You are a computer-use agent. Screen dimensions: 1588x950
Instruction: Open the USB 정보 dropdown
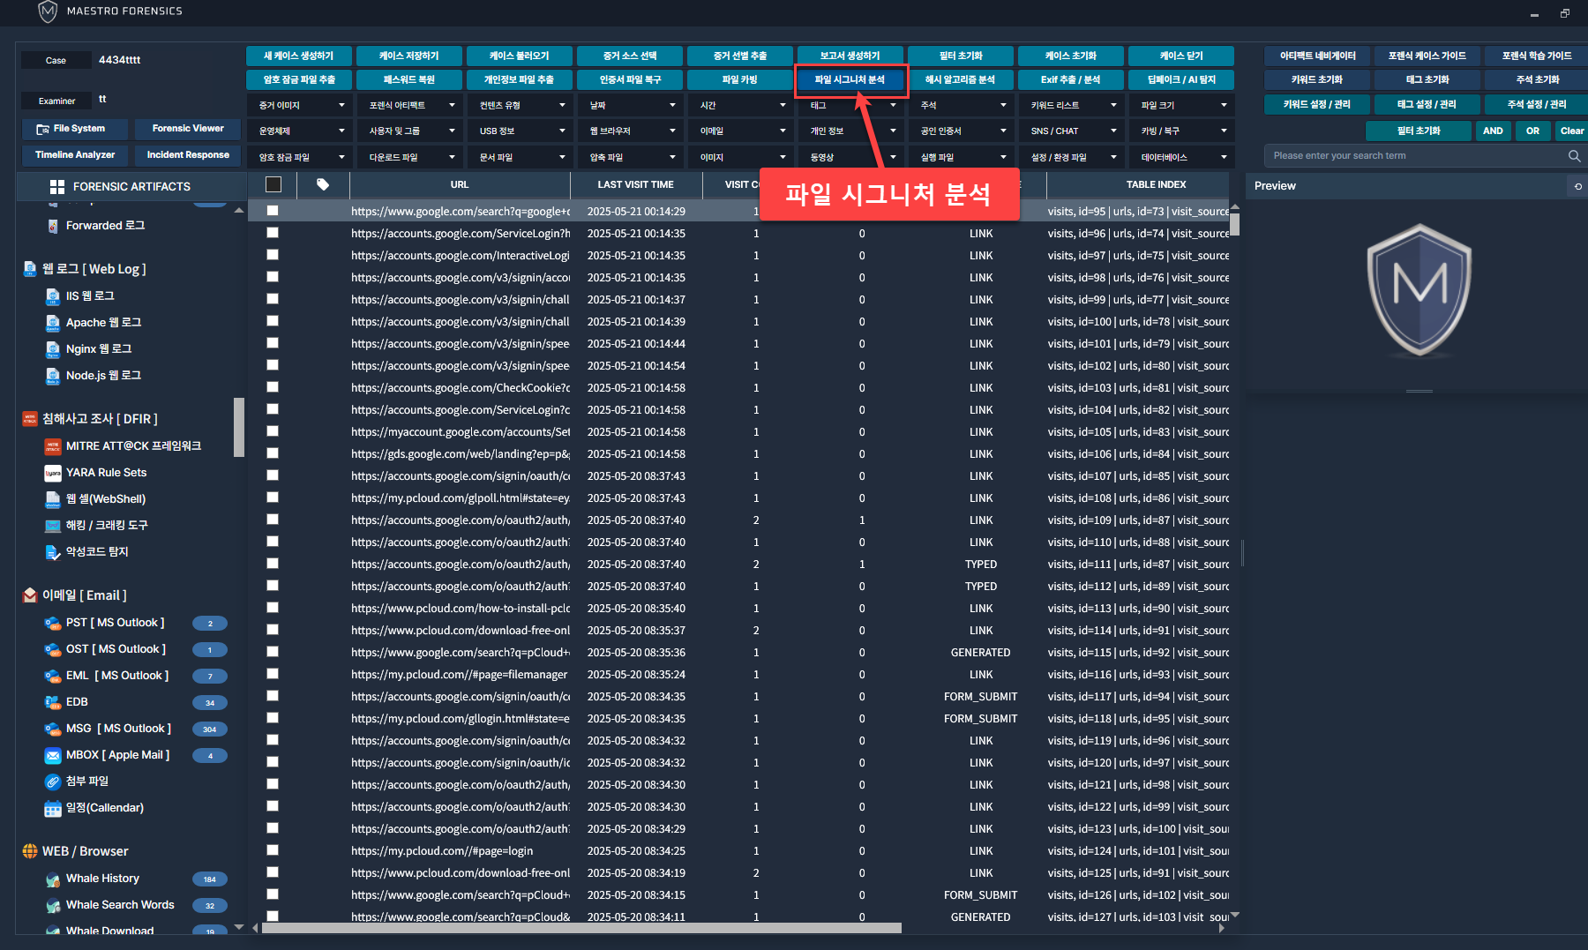[521, 131]
